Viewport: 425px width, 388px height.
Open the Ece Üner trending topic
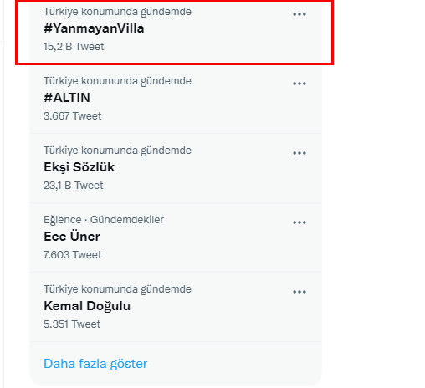tap(72, 237)
